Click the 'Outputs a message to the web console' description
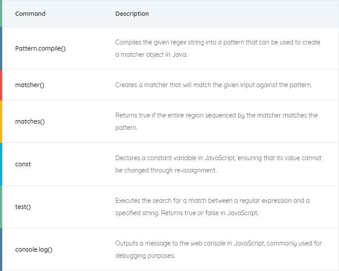339x271 pixels. 218,249
